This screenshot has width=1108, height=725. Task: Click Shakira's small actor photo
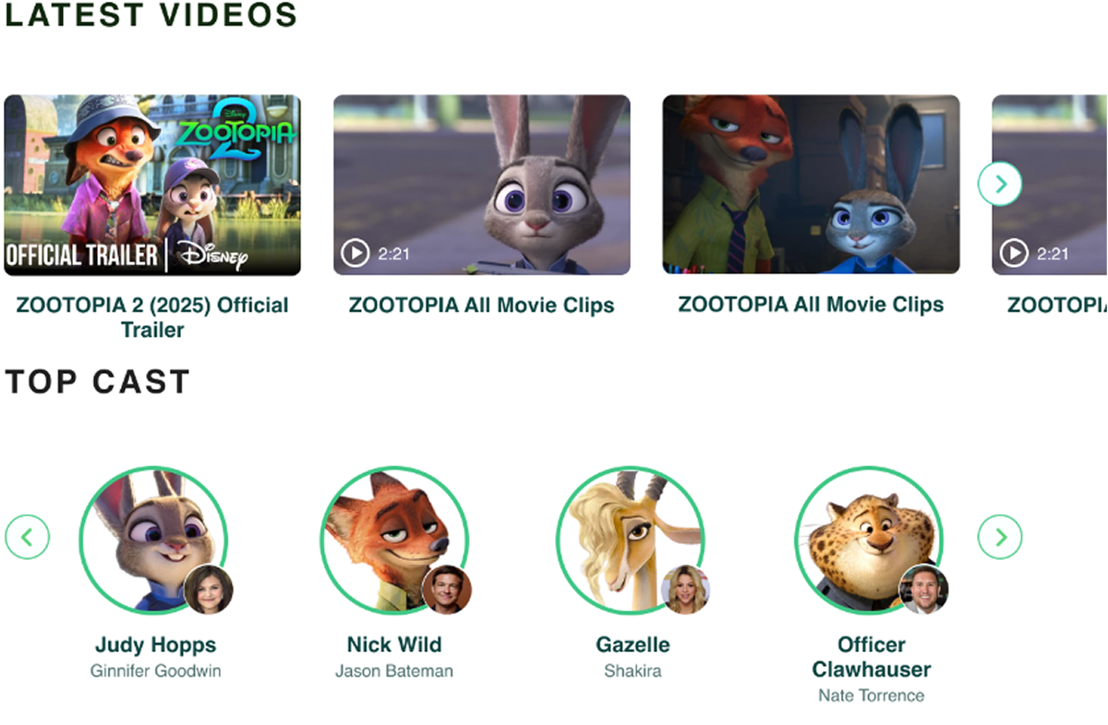[x=685, y=590]
